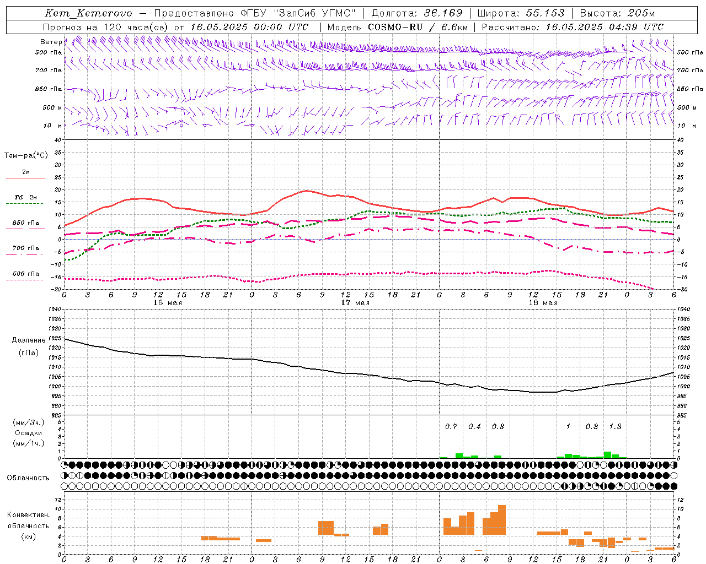Select the 'Широта: 55.153' latitude value
The height and width of the screenshot is (564, 706).
[521, 13]
